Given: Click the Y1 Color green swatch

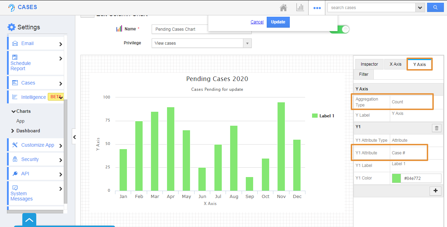Looking at the screenshot, I should pos(396,178).
